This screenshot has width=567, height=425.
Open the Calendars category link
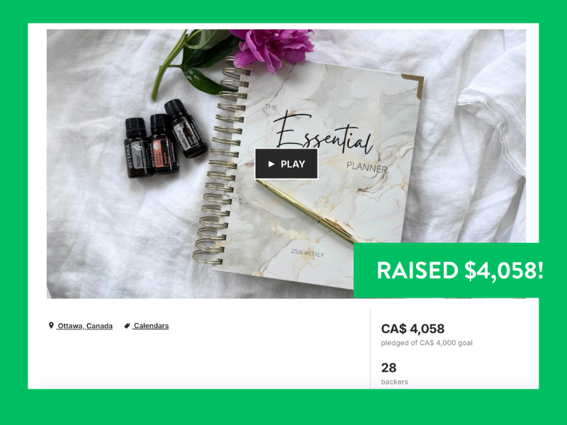pyautogui.click(x=151, y=326)
